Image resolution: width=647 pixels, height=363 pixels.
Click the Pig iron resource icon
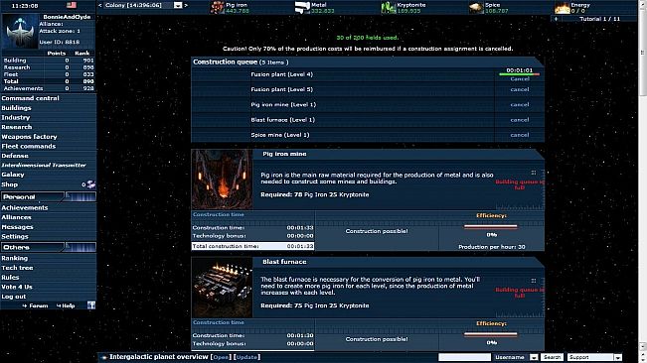tap(217, 7)
